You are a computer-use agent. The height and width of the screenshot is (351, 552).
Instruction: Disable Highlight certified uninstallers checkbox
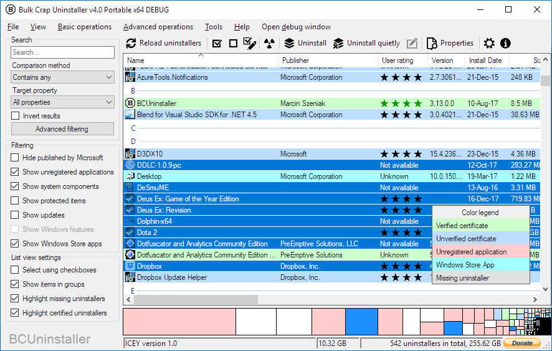[16, 313]
